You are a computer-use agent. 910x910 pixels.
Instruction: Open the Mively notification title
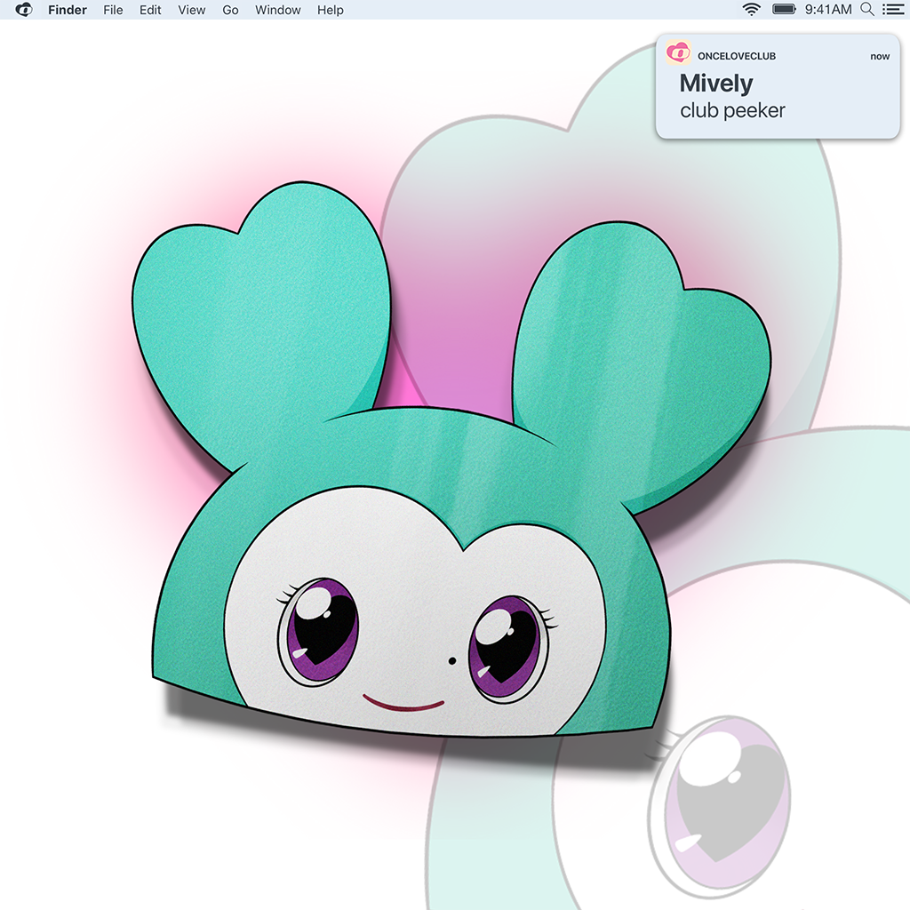(x=715, y=84)
